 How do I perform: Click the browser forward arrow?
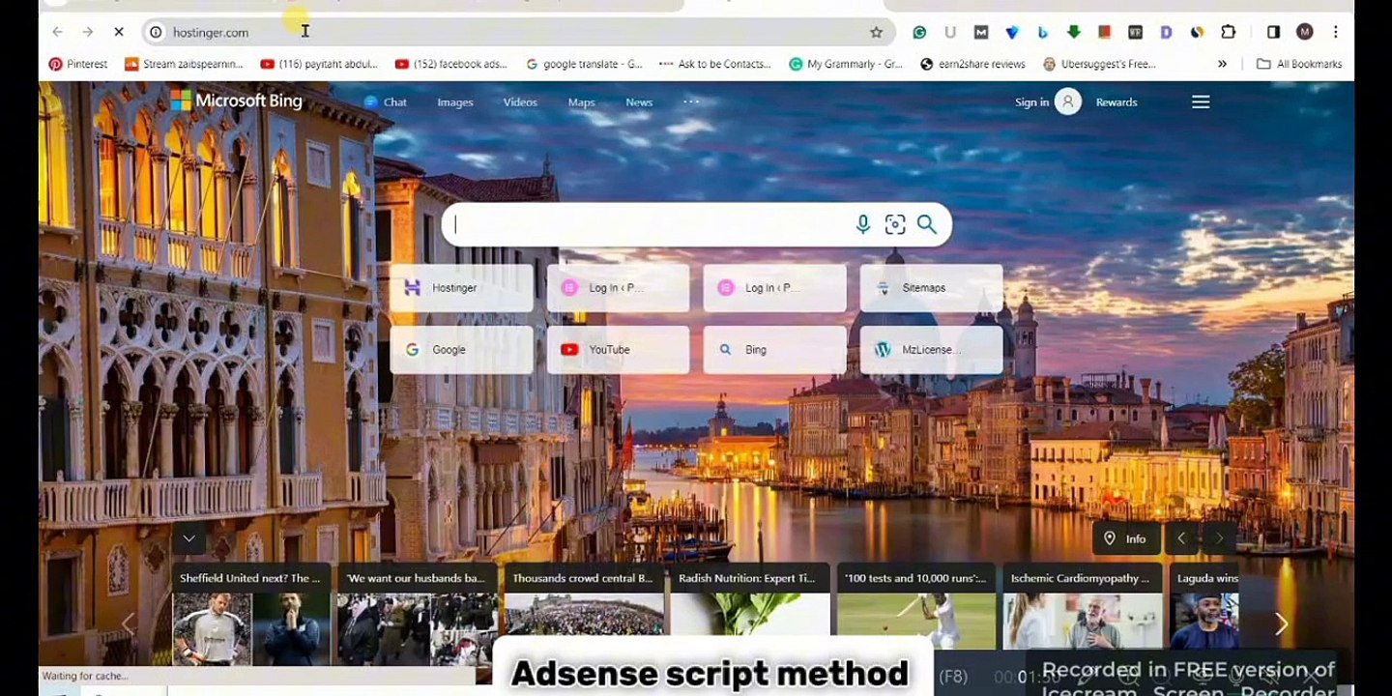[88, 32]
